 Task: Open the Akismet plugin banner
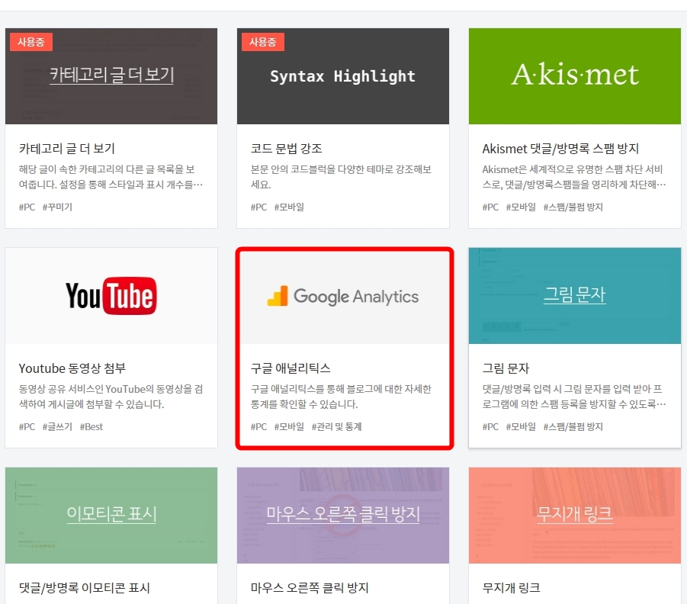(575, 76)
